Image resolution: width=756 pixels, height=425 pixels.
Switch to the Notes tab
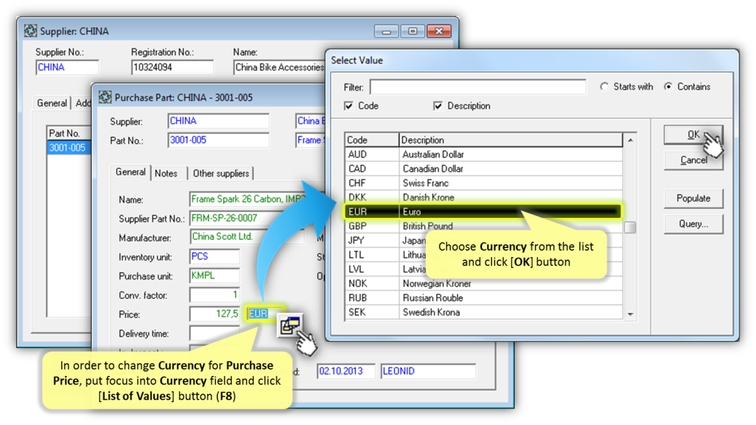point(166,173)
